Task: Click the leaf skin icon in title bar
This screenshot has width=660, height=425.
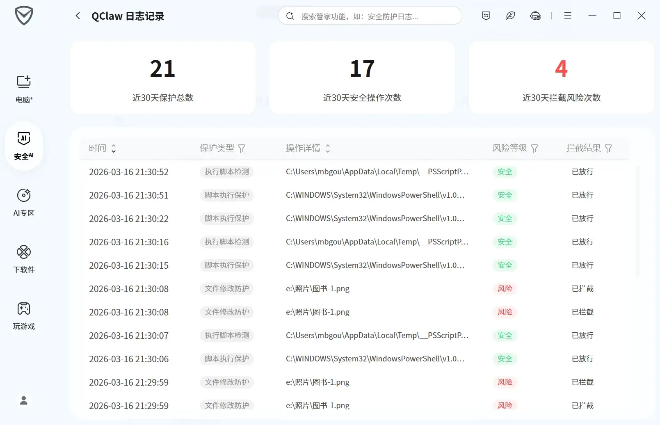Action: (510, 16)
